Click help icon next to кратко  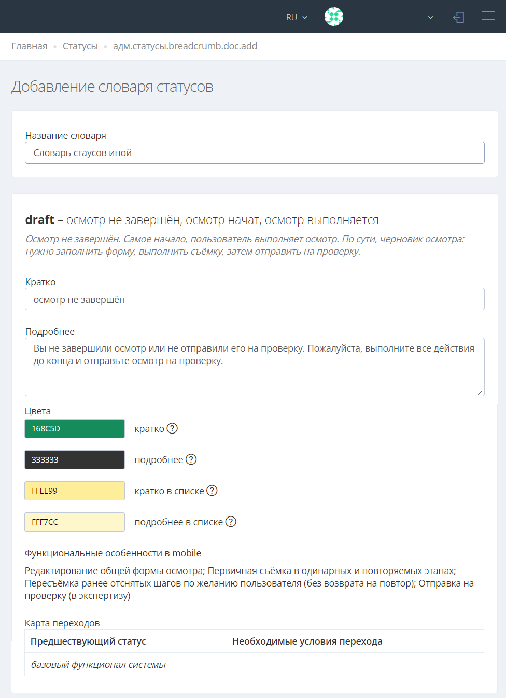172,428
